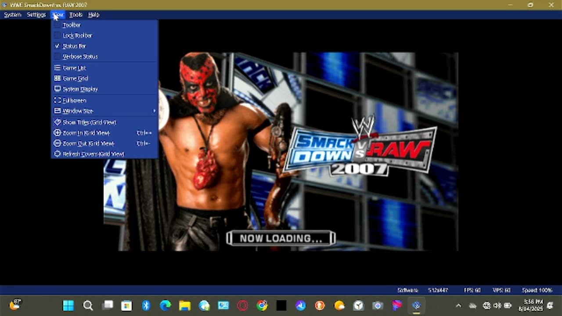562x316 pixels.
Task: Close the open View menu
Action: pyautogui.click(x=58, y=14)
